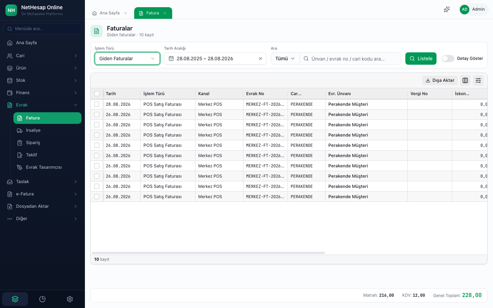Open Sipariş in the Evrak submenu
Screen dimensions: 493x308
47,143
